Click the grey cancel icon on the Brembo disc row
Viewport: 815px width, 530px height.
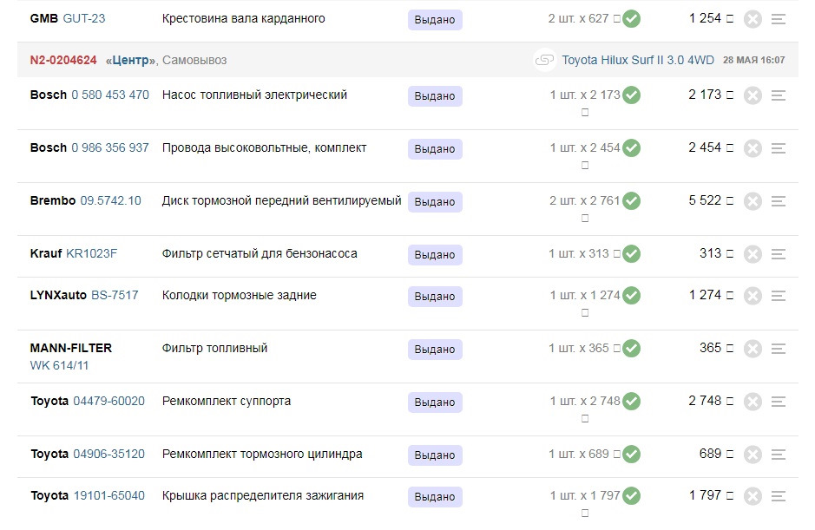click(x=753, y=201)
